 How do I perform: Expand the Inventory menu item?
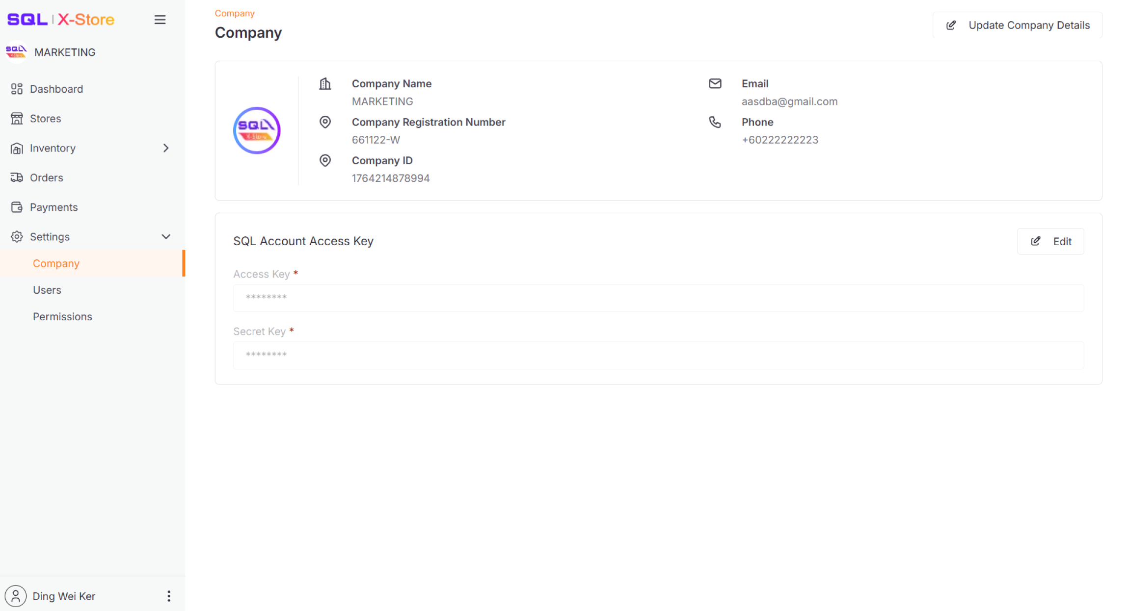pos(53,148)
